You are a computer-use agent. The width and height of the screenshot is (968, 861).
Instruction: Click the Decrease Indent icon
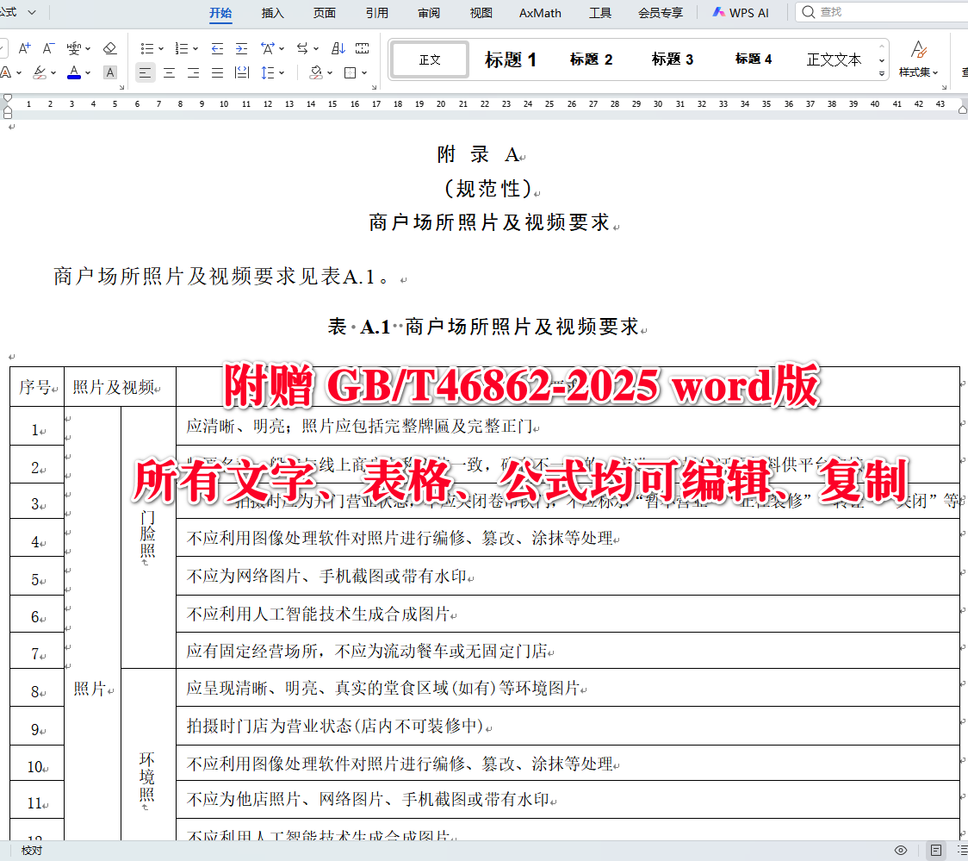tap(217, 48)
